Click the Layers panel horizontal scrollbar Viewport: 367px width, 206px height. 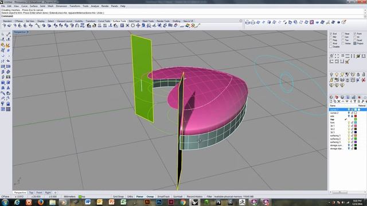(x=348, y=192)
